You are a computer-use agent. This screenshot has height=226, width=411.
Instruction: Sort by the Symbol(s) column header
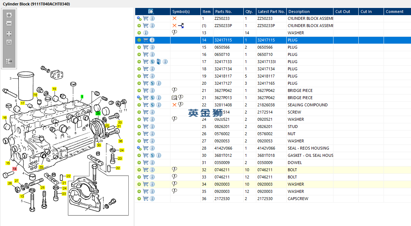point(185,12)
